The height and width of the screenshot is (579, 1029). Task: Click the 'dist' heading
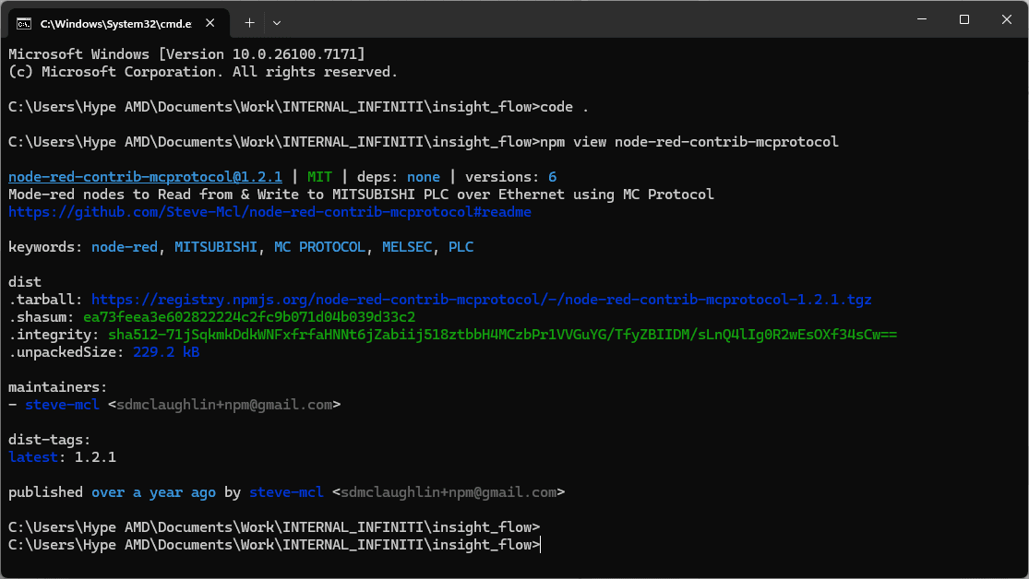[25, 282]
